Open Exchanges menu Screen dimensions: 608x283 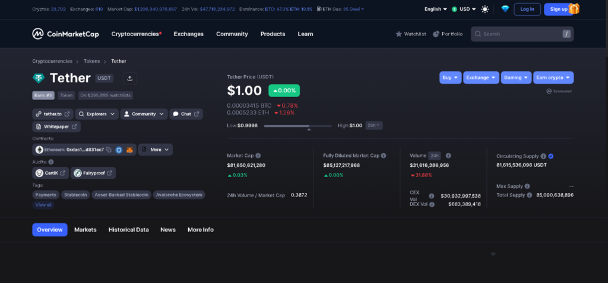pyautogui.click(x=188, y=34)
